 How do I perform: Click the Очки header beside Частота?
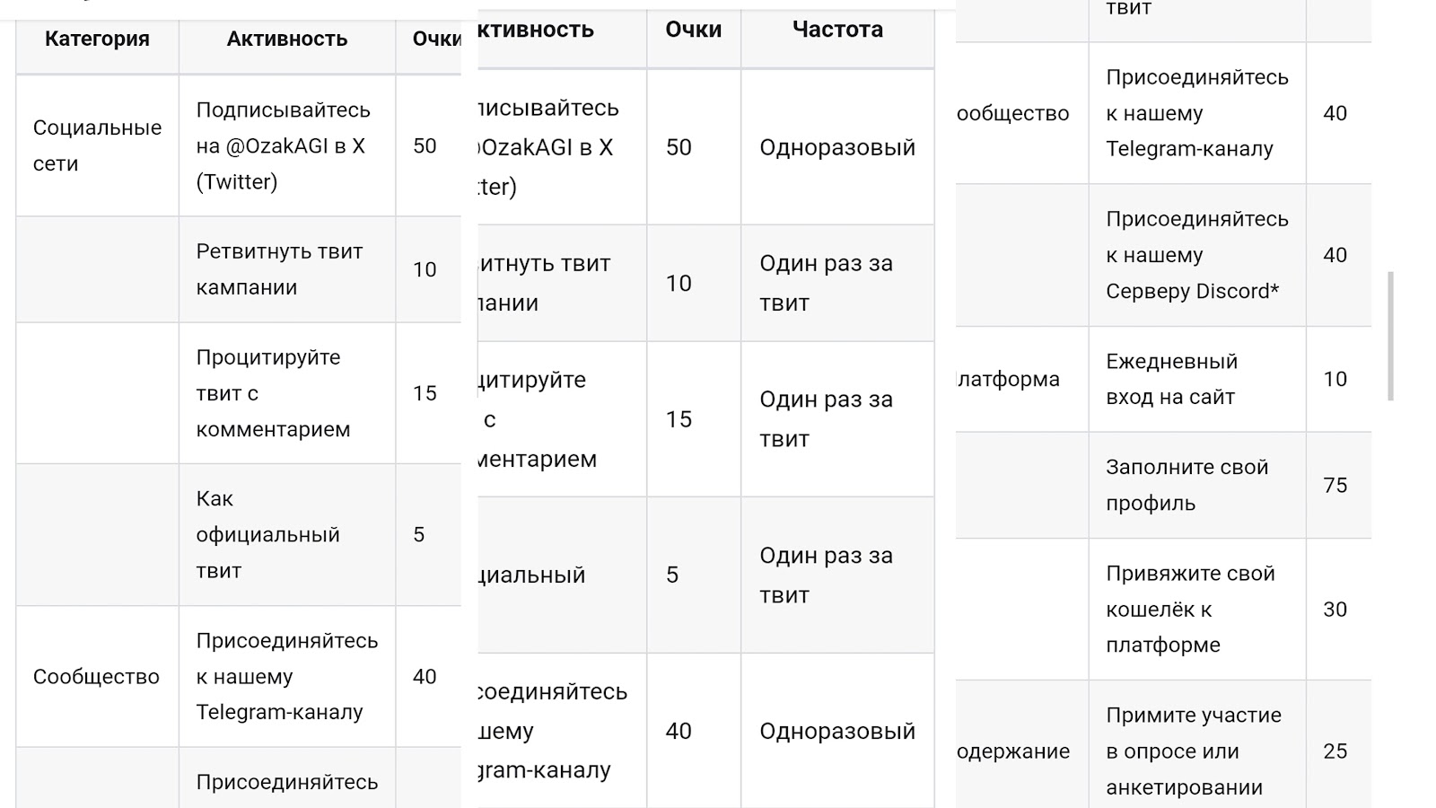pyautogui.click(x=693, y=31)
